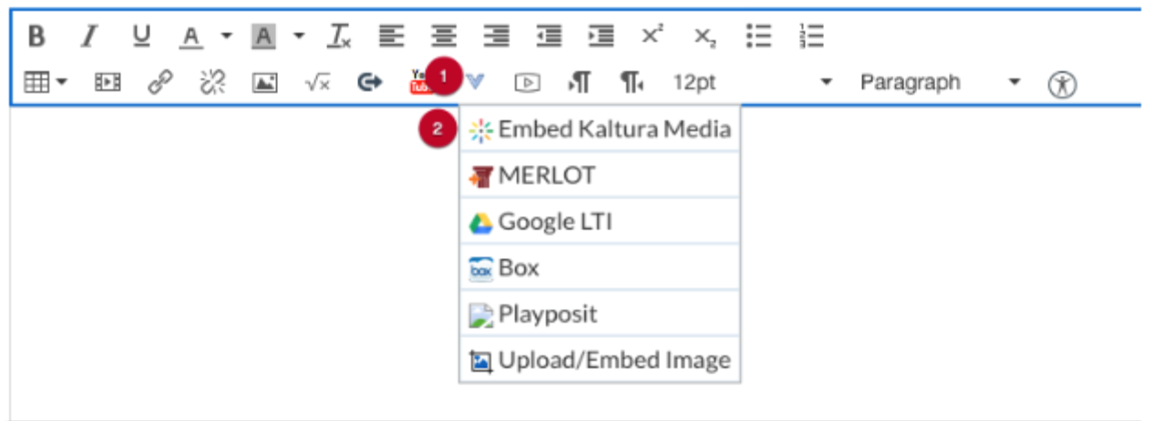Select Embed Kaltura Media option
The height and width of the screenshot is (421, 1154).
(x=600, y=130)
